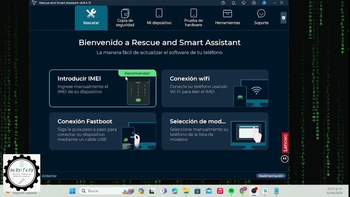The width and height of the screenshot is (350, 197).
Task: Click the user account avatar icon
Action: (x=264, y=3)
